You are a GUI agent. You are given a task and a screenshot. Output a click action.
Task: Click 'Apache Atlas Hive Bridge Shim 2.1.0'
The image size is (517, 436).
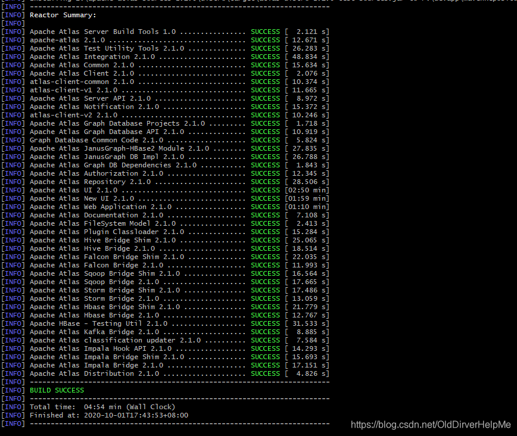click(102, 240)
